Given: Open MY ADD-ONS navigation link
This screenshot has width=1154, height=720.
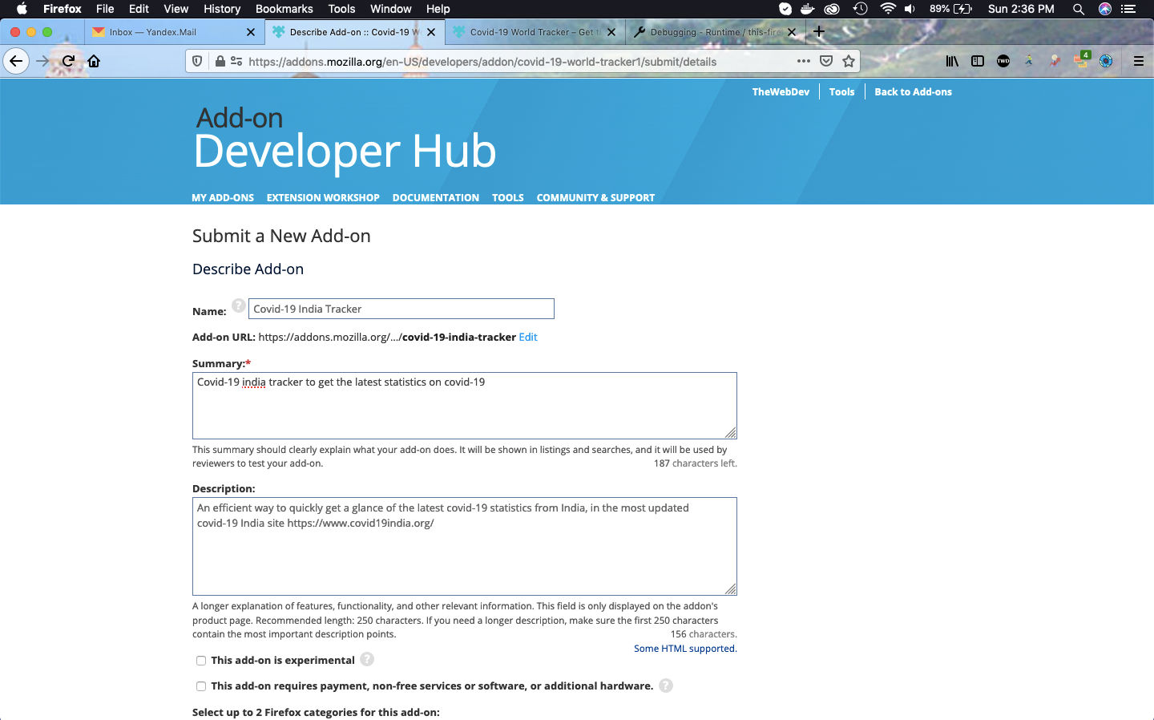Looking at the screenshot, I should pos(223,197).
